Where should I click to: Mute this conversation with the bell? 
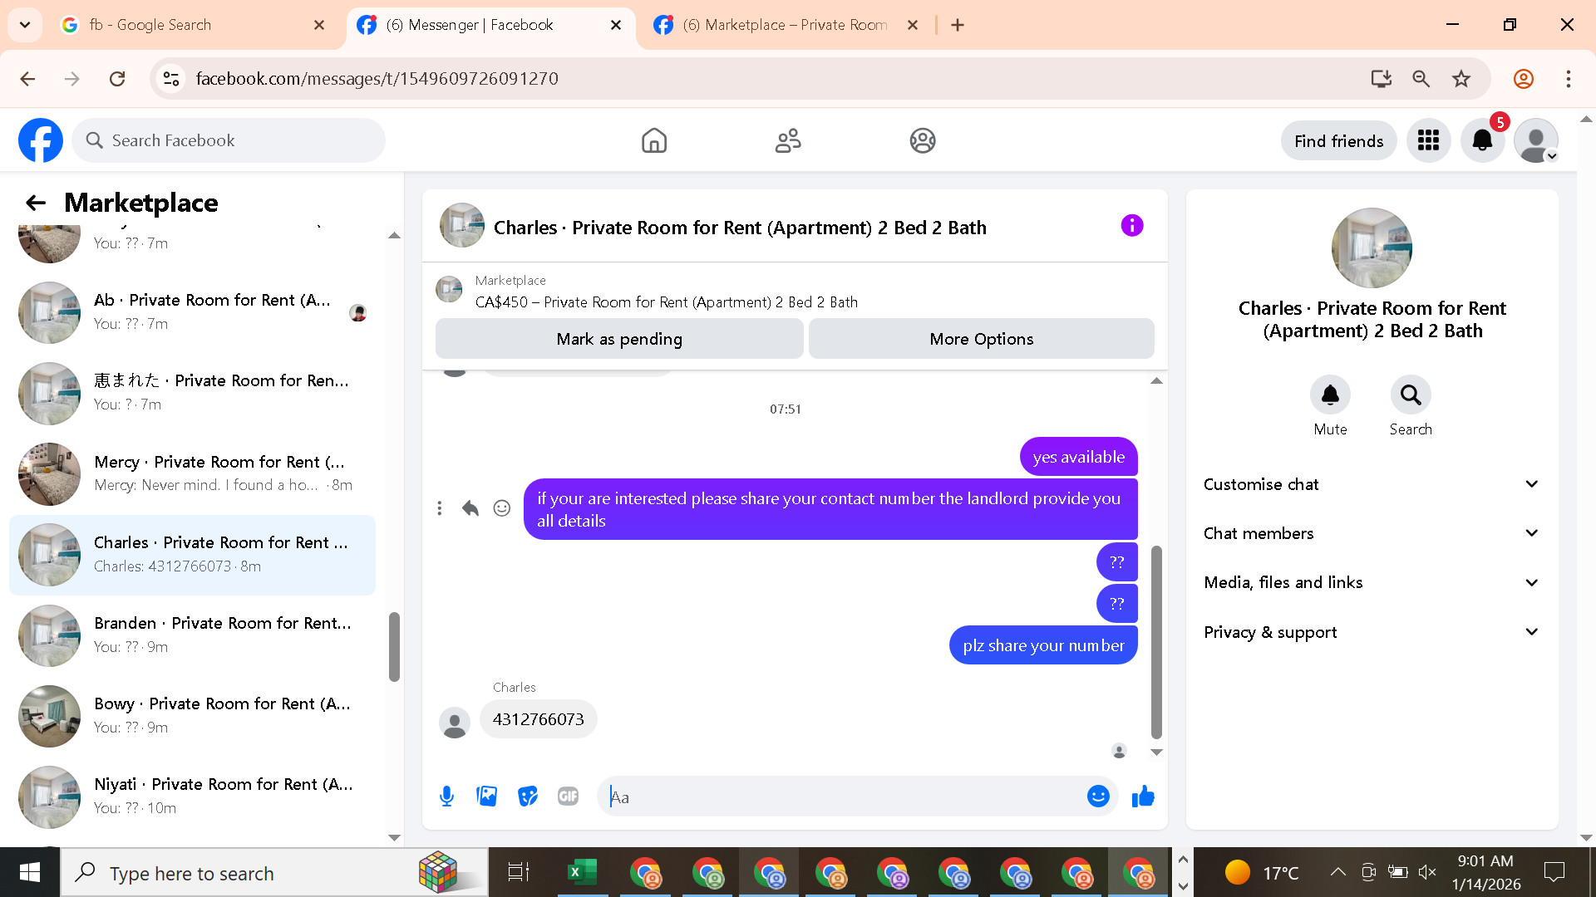click(x=1330, y=395)
